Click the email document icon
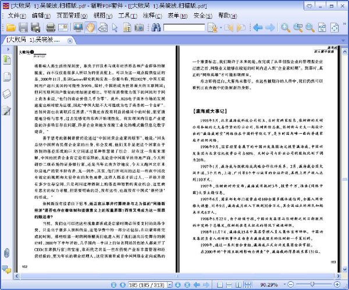Screen dimensions: 349x290 pos(63,27)
